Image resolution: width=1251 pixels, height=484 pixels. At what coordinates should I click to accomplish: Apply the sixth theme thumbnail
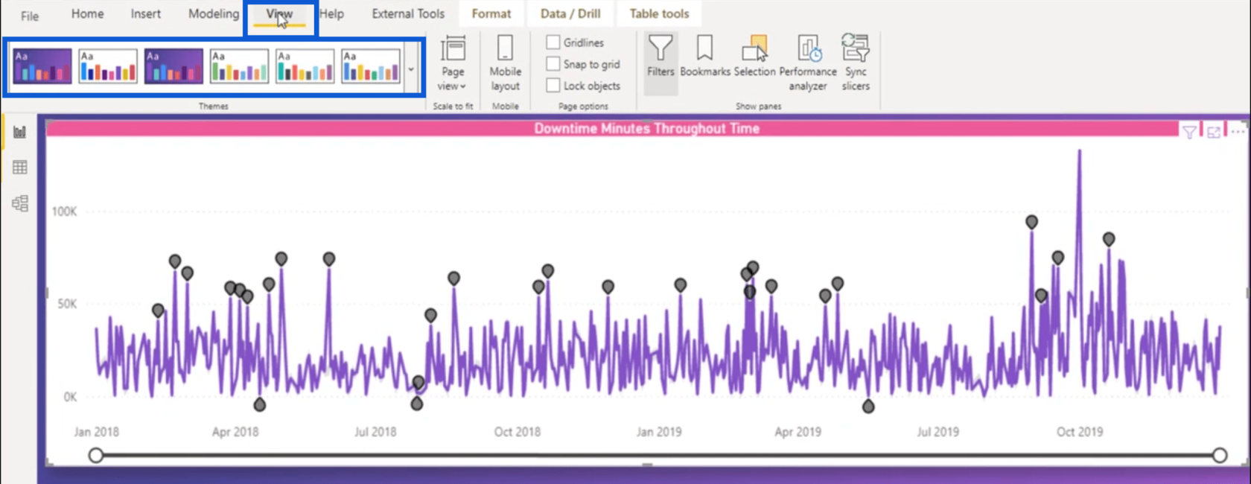pos(370,66)
